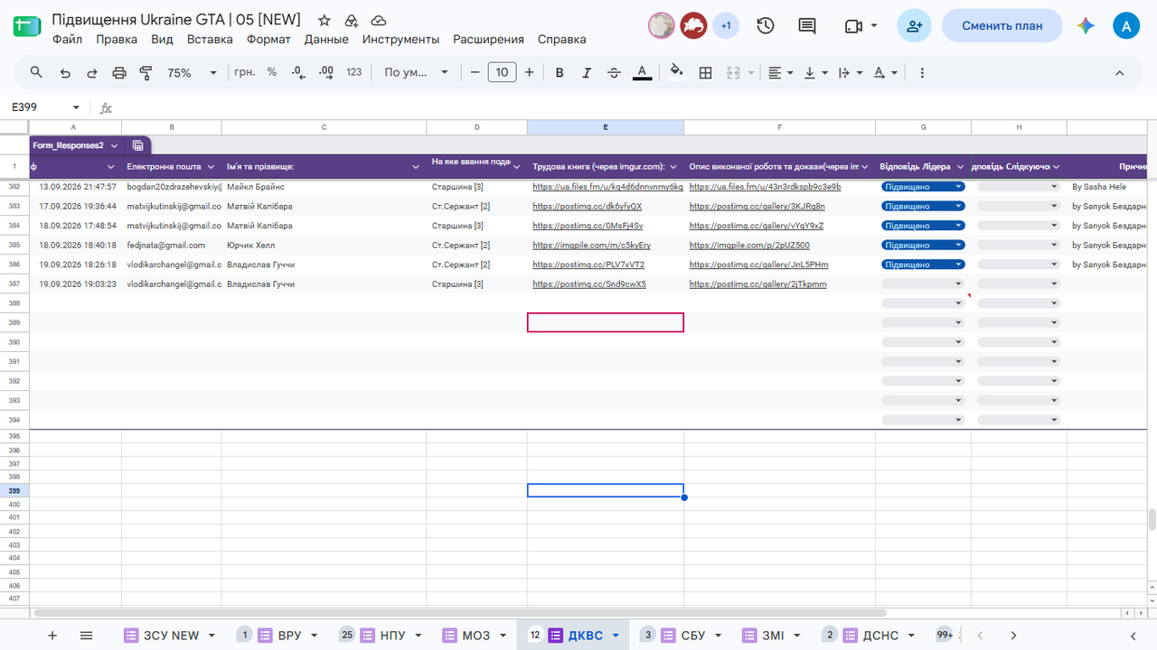Toggle italic formatting
This screenshot has width=1157, height=650.
[587, 72]
